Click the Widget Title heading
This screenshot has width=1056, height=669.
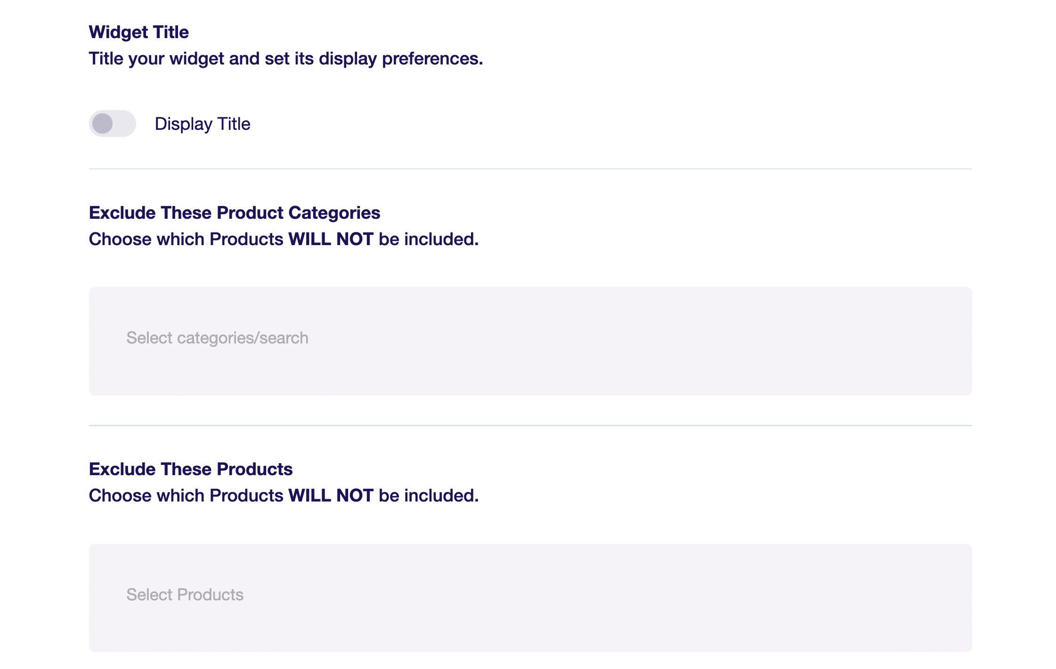coord(139,32)
